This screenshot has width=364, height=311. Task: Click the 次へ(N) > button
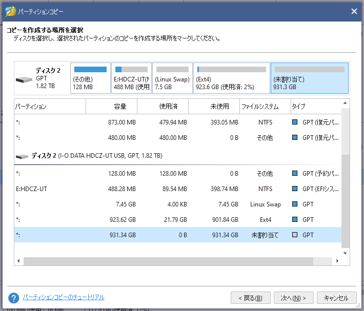point(293,298)
